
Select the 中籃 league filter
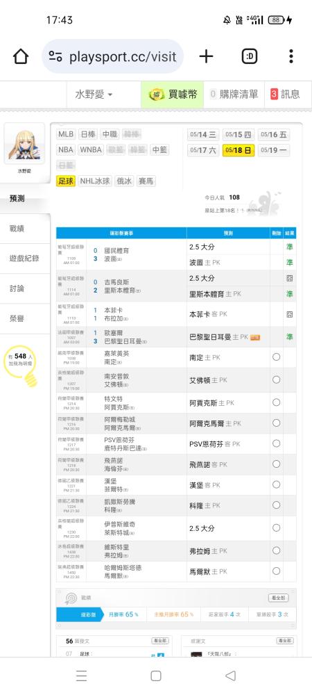(x=159, y=150)
